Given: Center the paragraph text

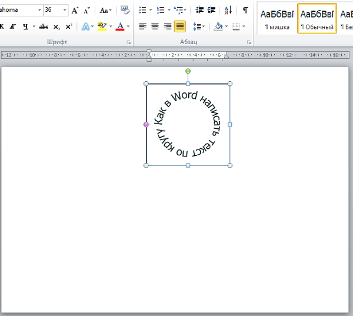Looking at the screenshot, I should [155, 26].
